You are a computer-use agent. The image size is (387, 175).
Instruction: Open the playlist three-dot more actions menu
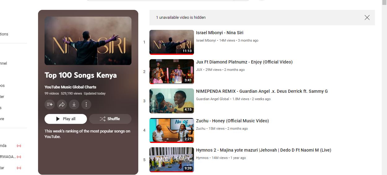(86, 104)
